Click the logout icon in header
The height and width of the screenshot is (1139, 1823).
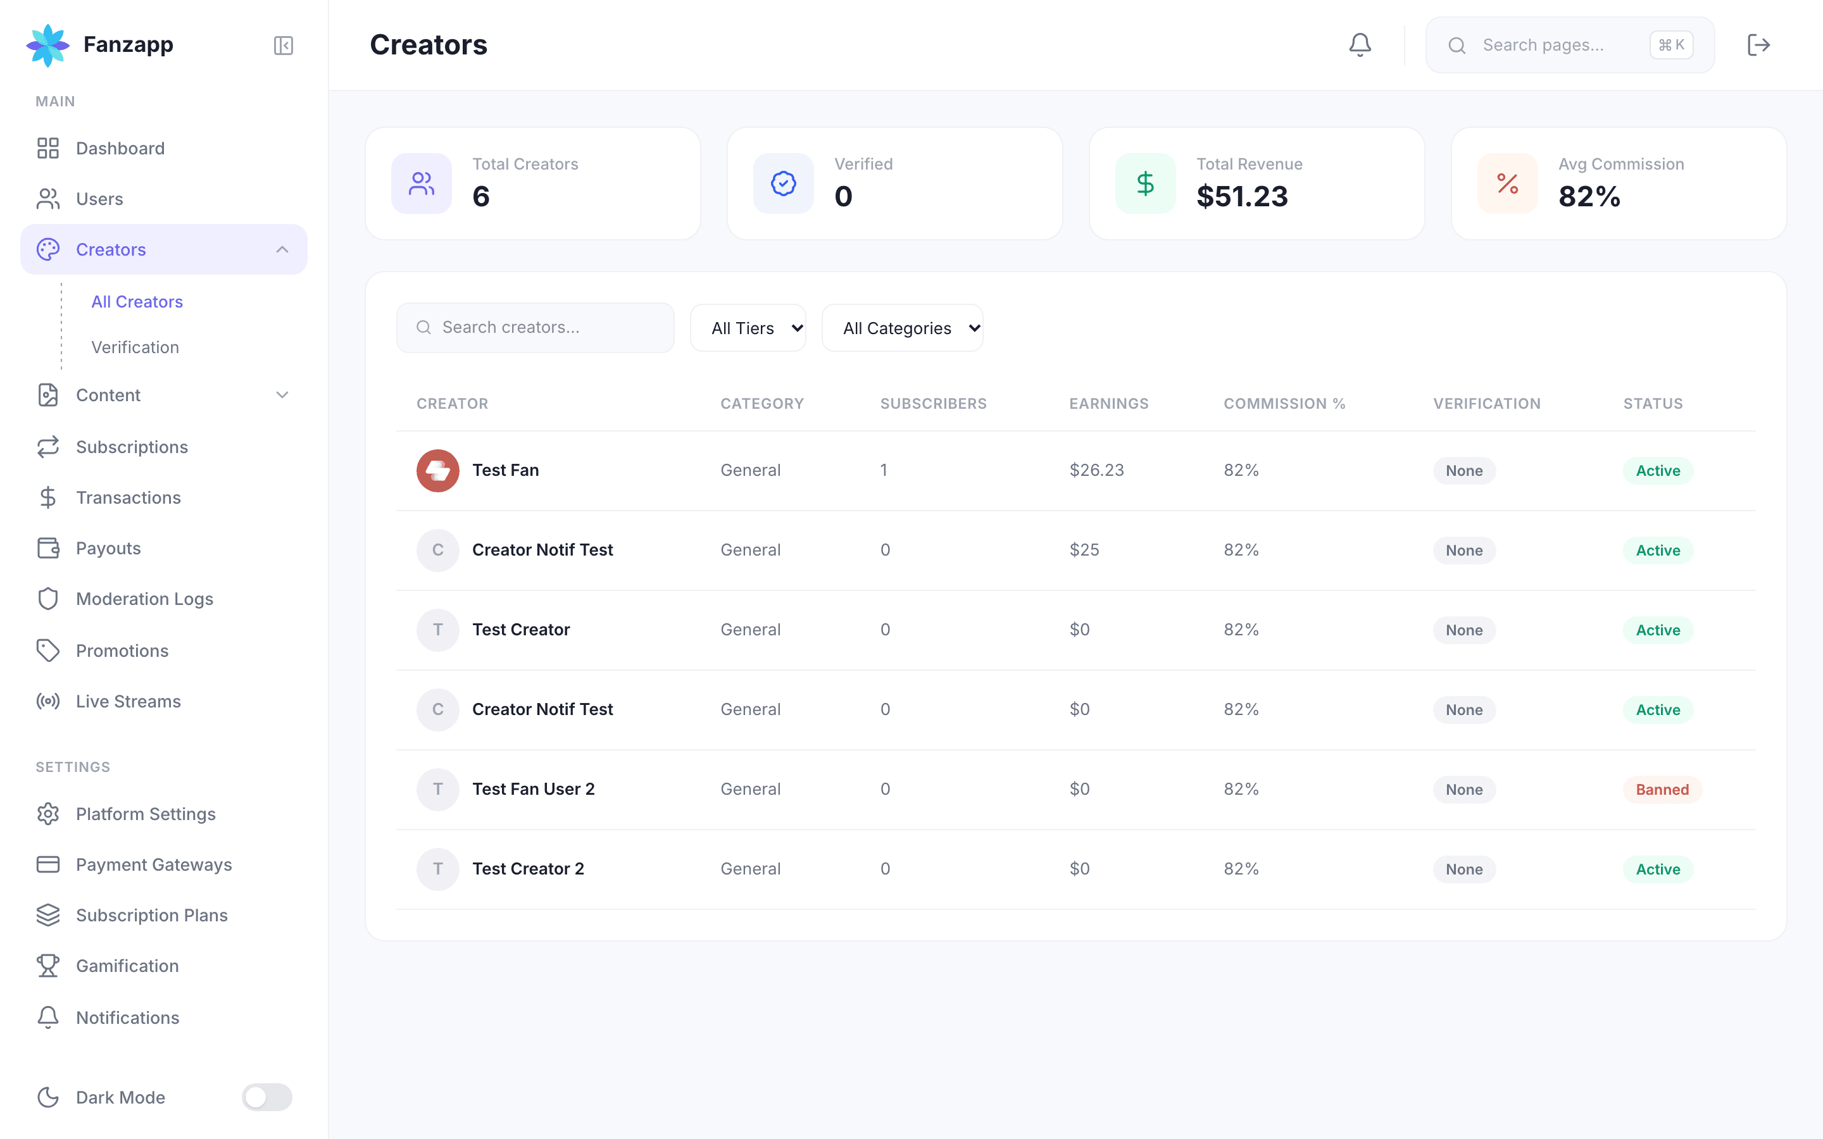1758,45
